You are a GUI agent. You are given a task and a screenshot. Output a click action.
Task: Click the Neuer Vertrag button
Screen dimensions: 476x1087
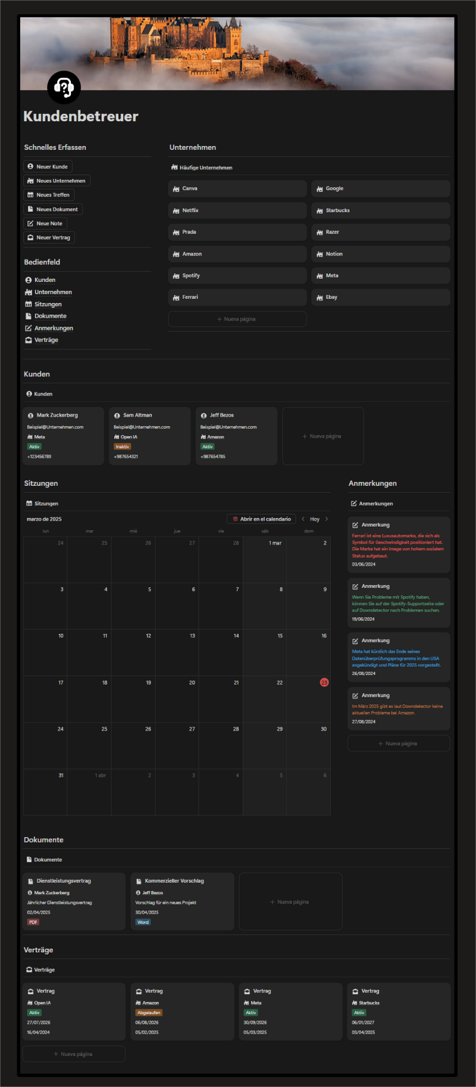pyautogui.click(x=49, y=238)
